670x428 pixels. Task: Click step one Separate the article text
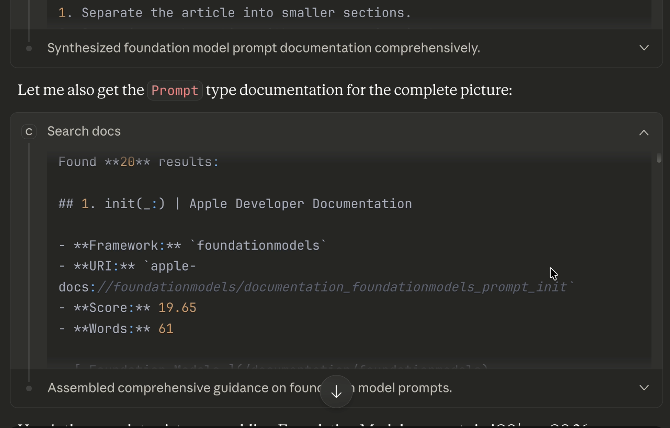coord(234,12)
